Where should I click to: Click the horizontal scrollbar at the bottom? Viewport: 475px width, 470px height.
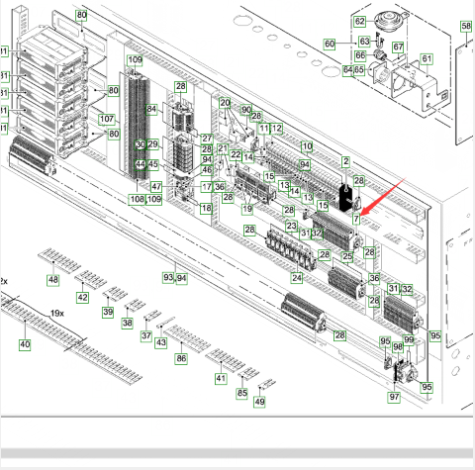point(237,453)
